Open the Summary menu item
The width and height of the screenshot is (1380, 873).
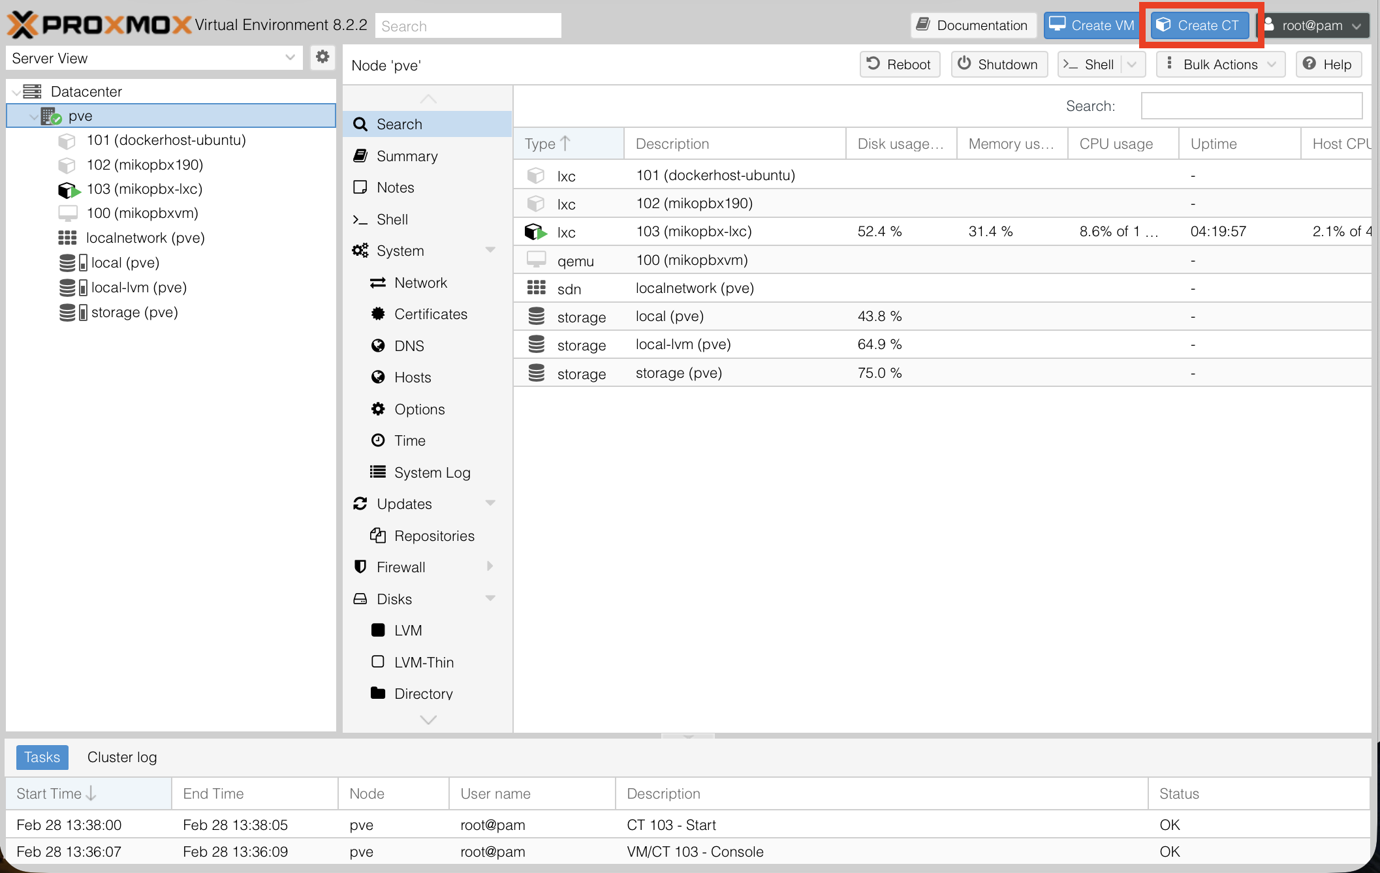(x=407, y=157)
